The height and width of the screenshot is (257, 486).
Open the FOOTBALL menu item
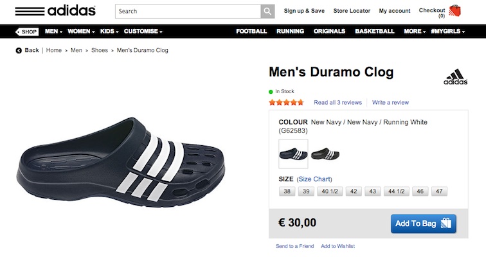(251, 31)
